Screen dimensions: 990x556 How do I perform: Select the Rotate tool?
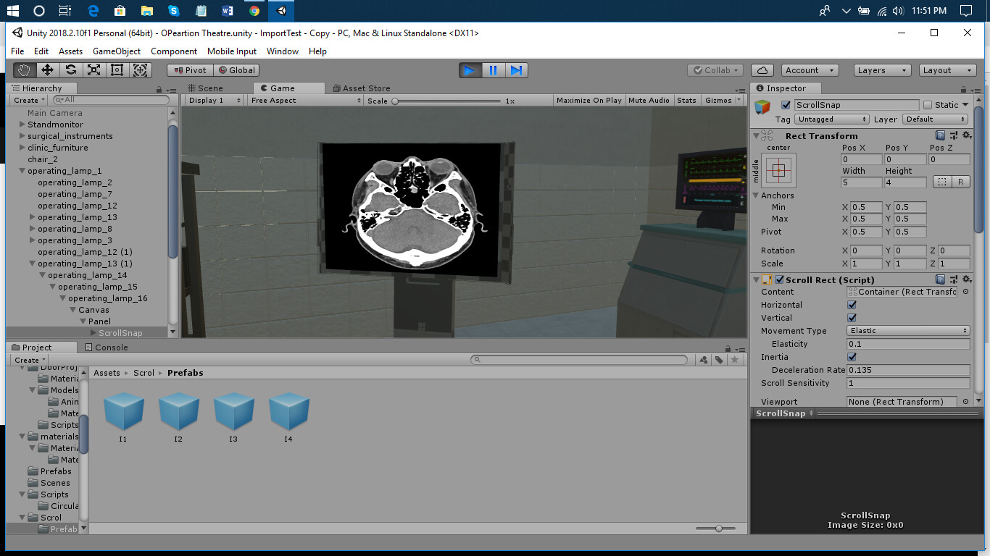[70, 69]
